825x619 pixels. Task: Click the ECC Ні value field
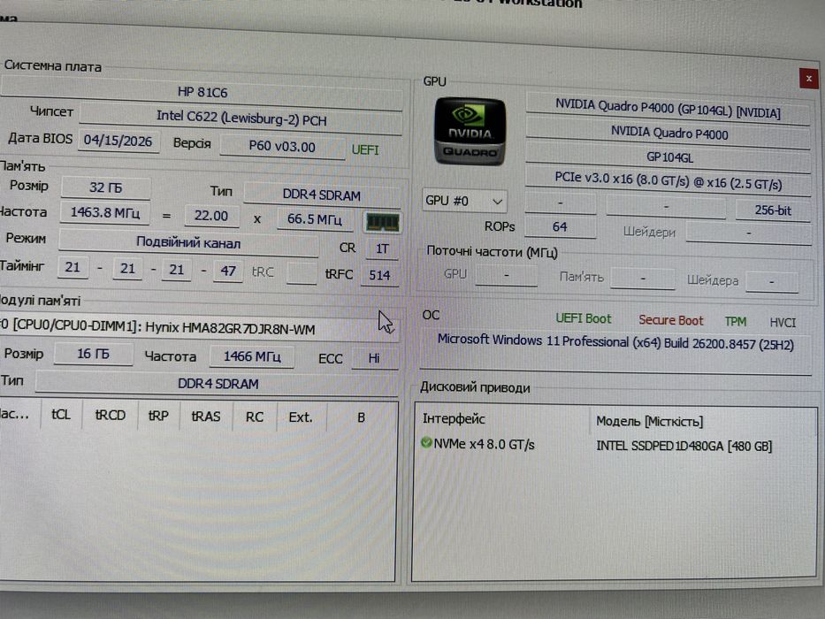point(374,358)
